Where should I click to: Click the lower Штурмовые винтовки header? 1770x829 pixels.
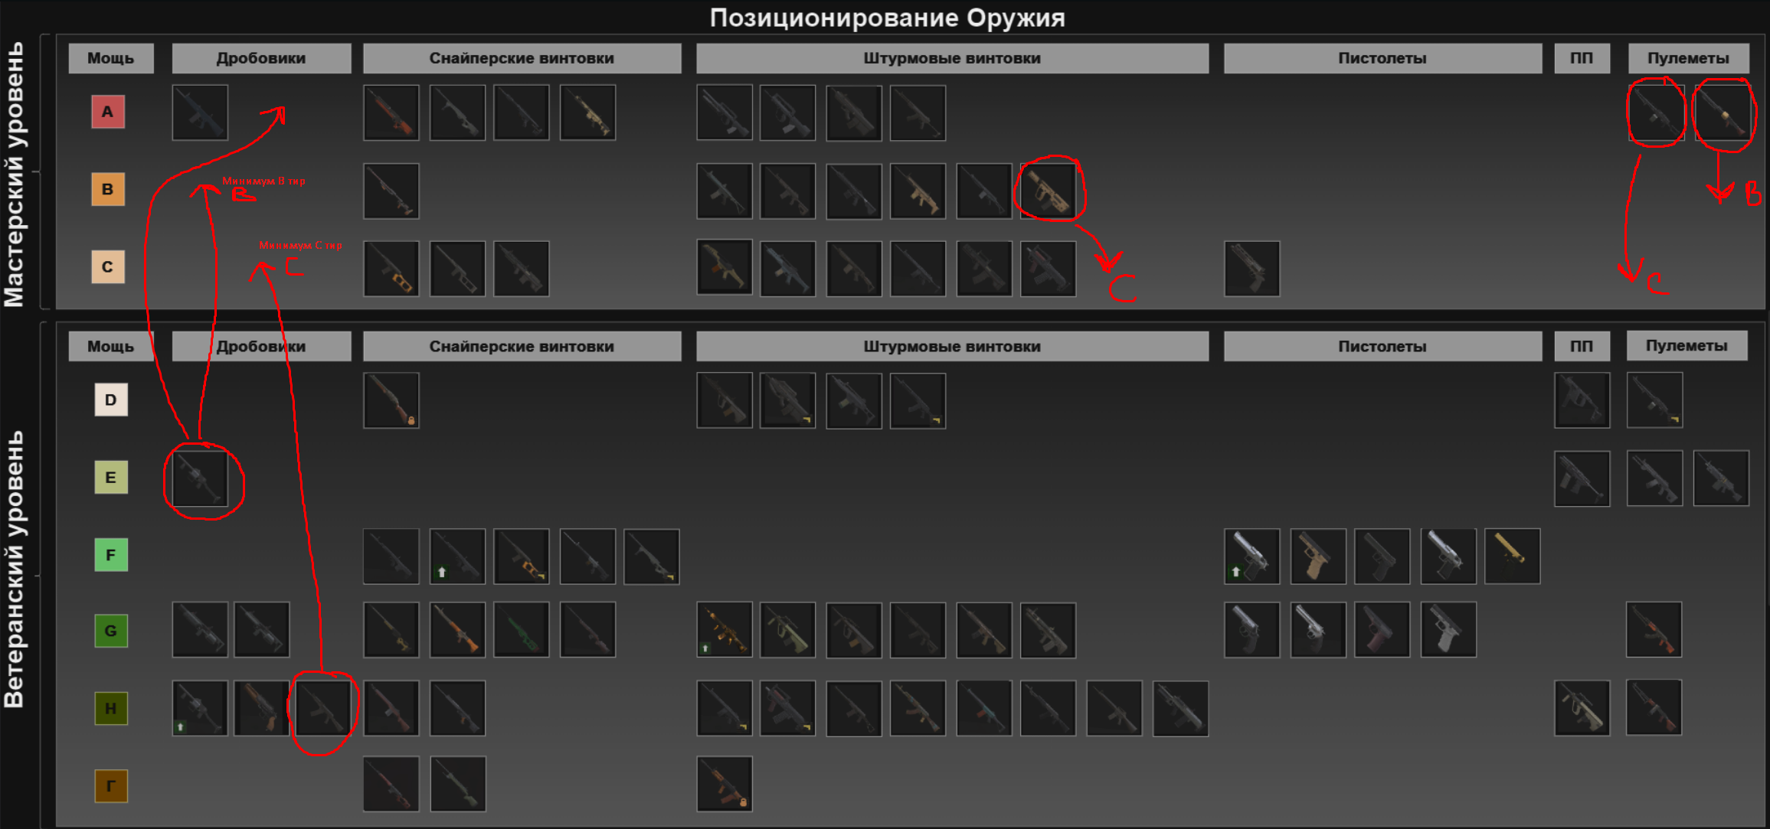click(x=952, y=346)
